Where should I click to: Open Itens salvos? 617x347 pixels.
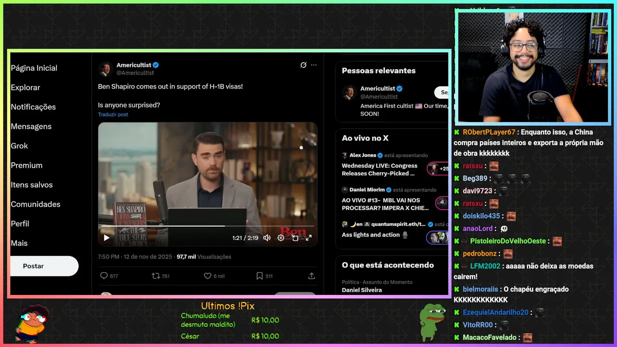tap(32, 185)
